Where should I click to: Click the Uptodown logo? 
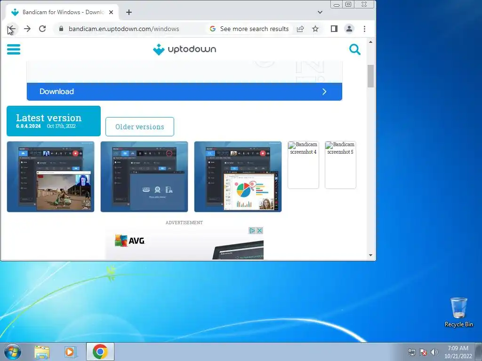185,49
